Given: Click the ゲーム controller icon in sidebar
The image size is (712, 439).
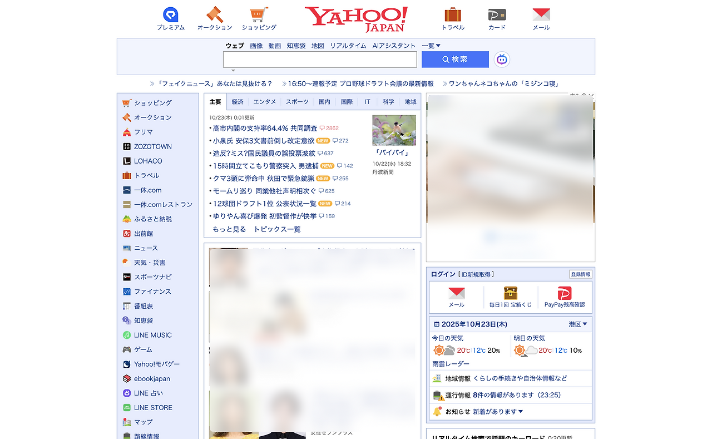Looking at the screenshot, I should [127, 349].
